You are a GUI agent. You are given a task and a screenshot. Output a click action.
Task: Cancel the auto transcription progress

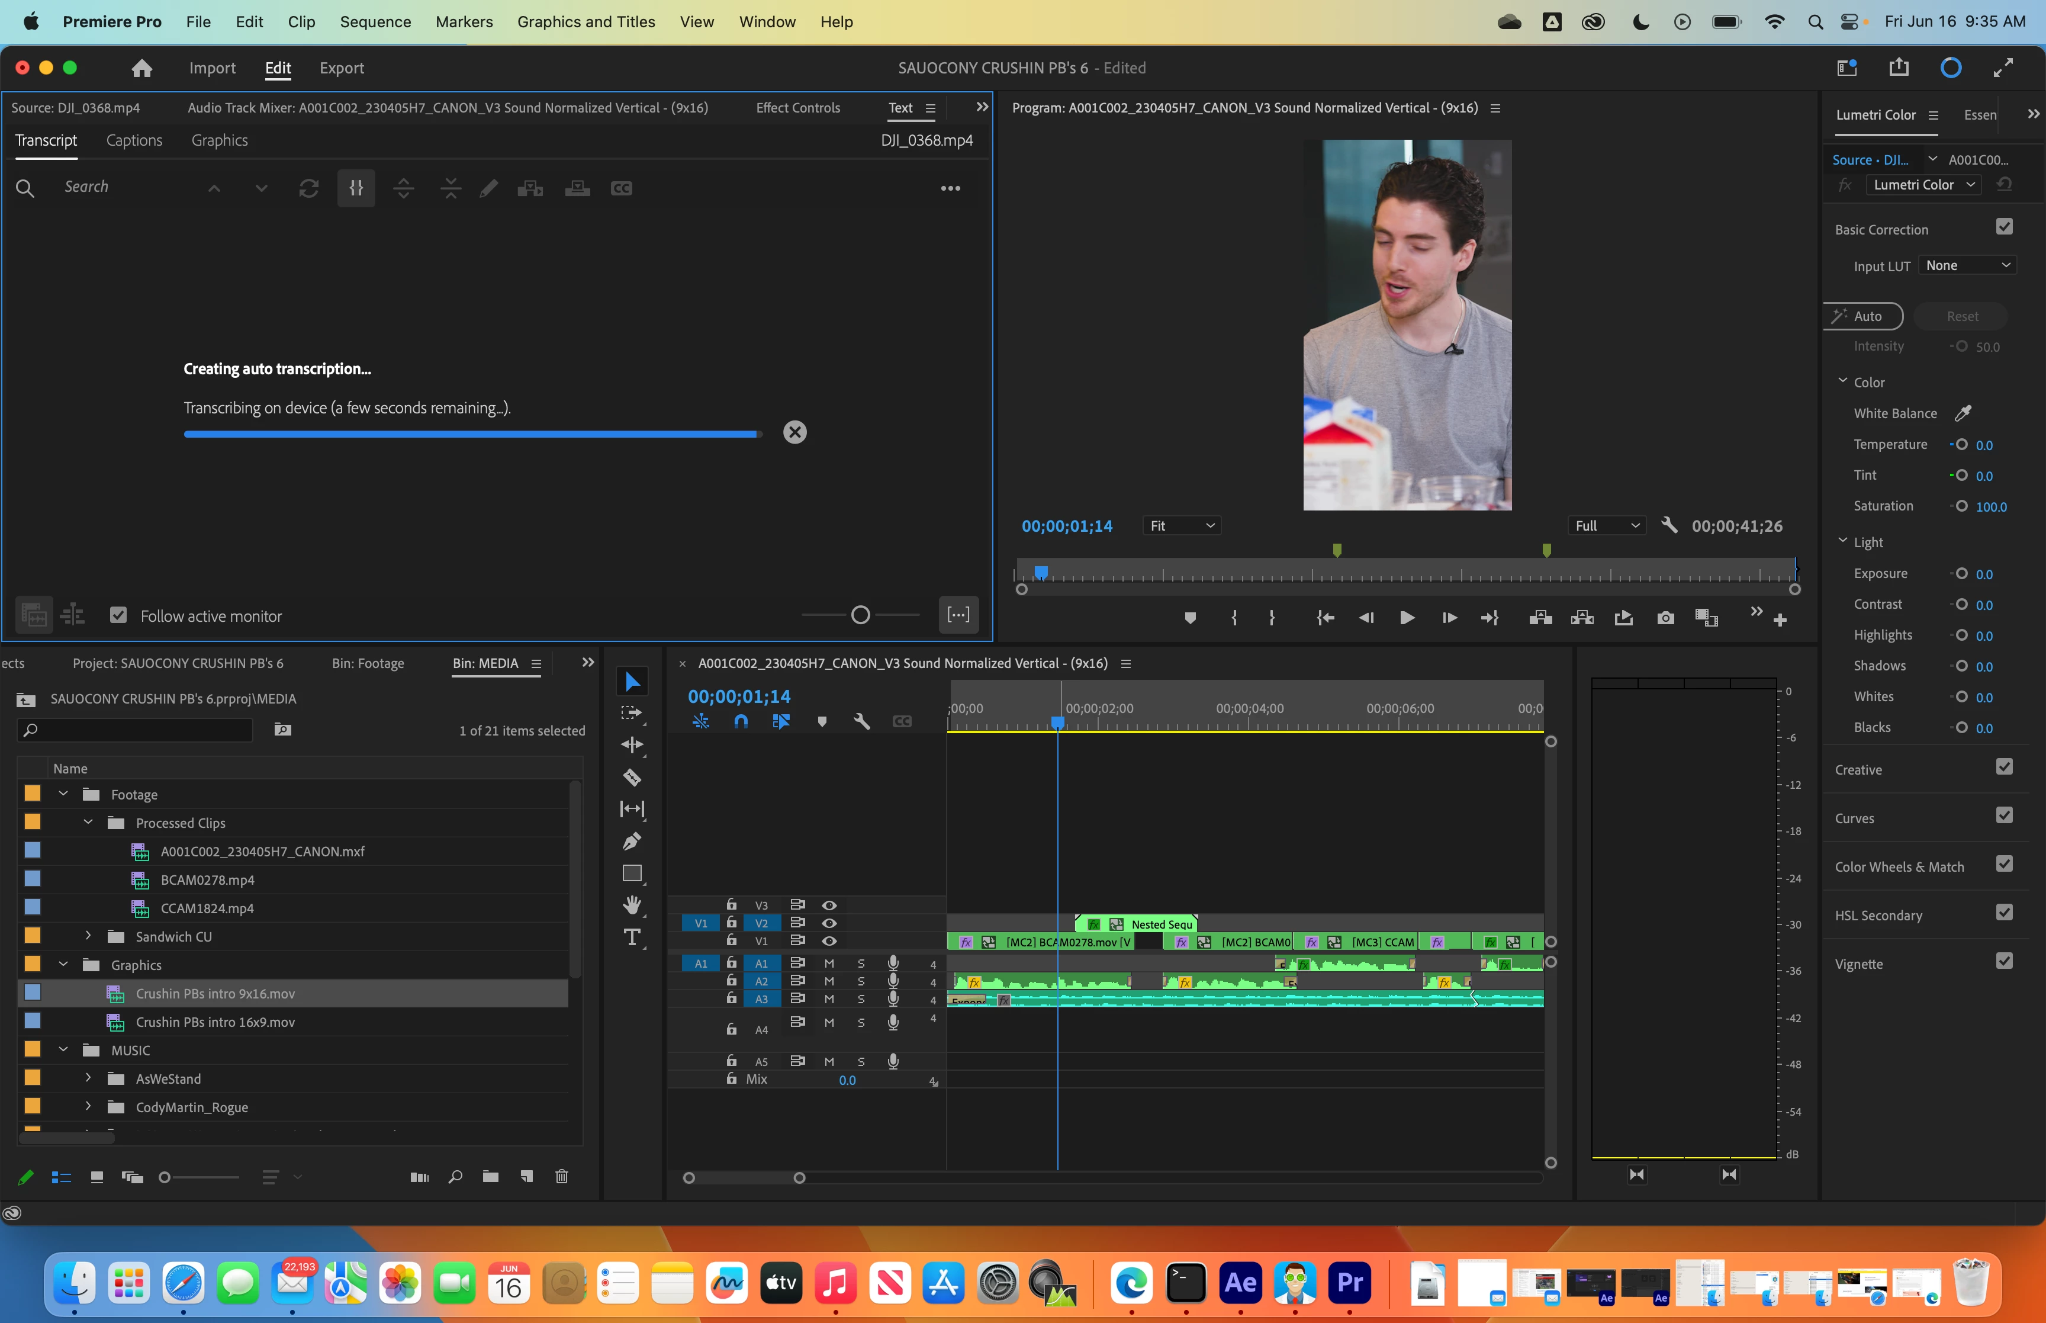pyautogui.click(x=794, y=432)
